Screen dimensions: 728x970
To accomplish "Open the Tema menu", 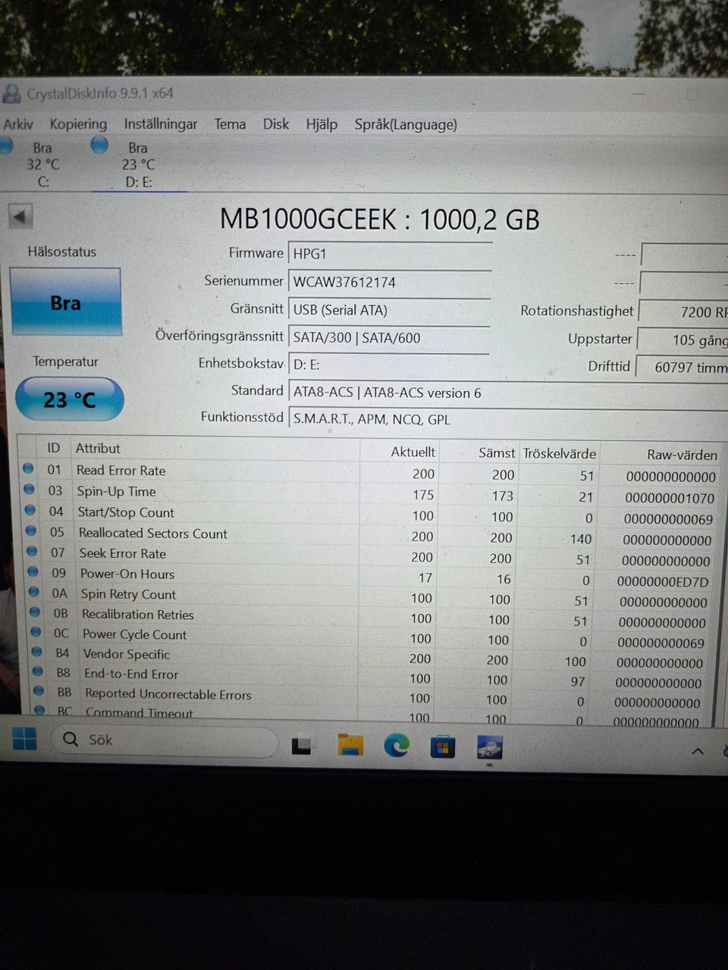I will [x=230, y=124].
